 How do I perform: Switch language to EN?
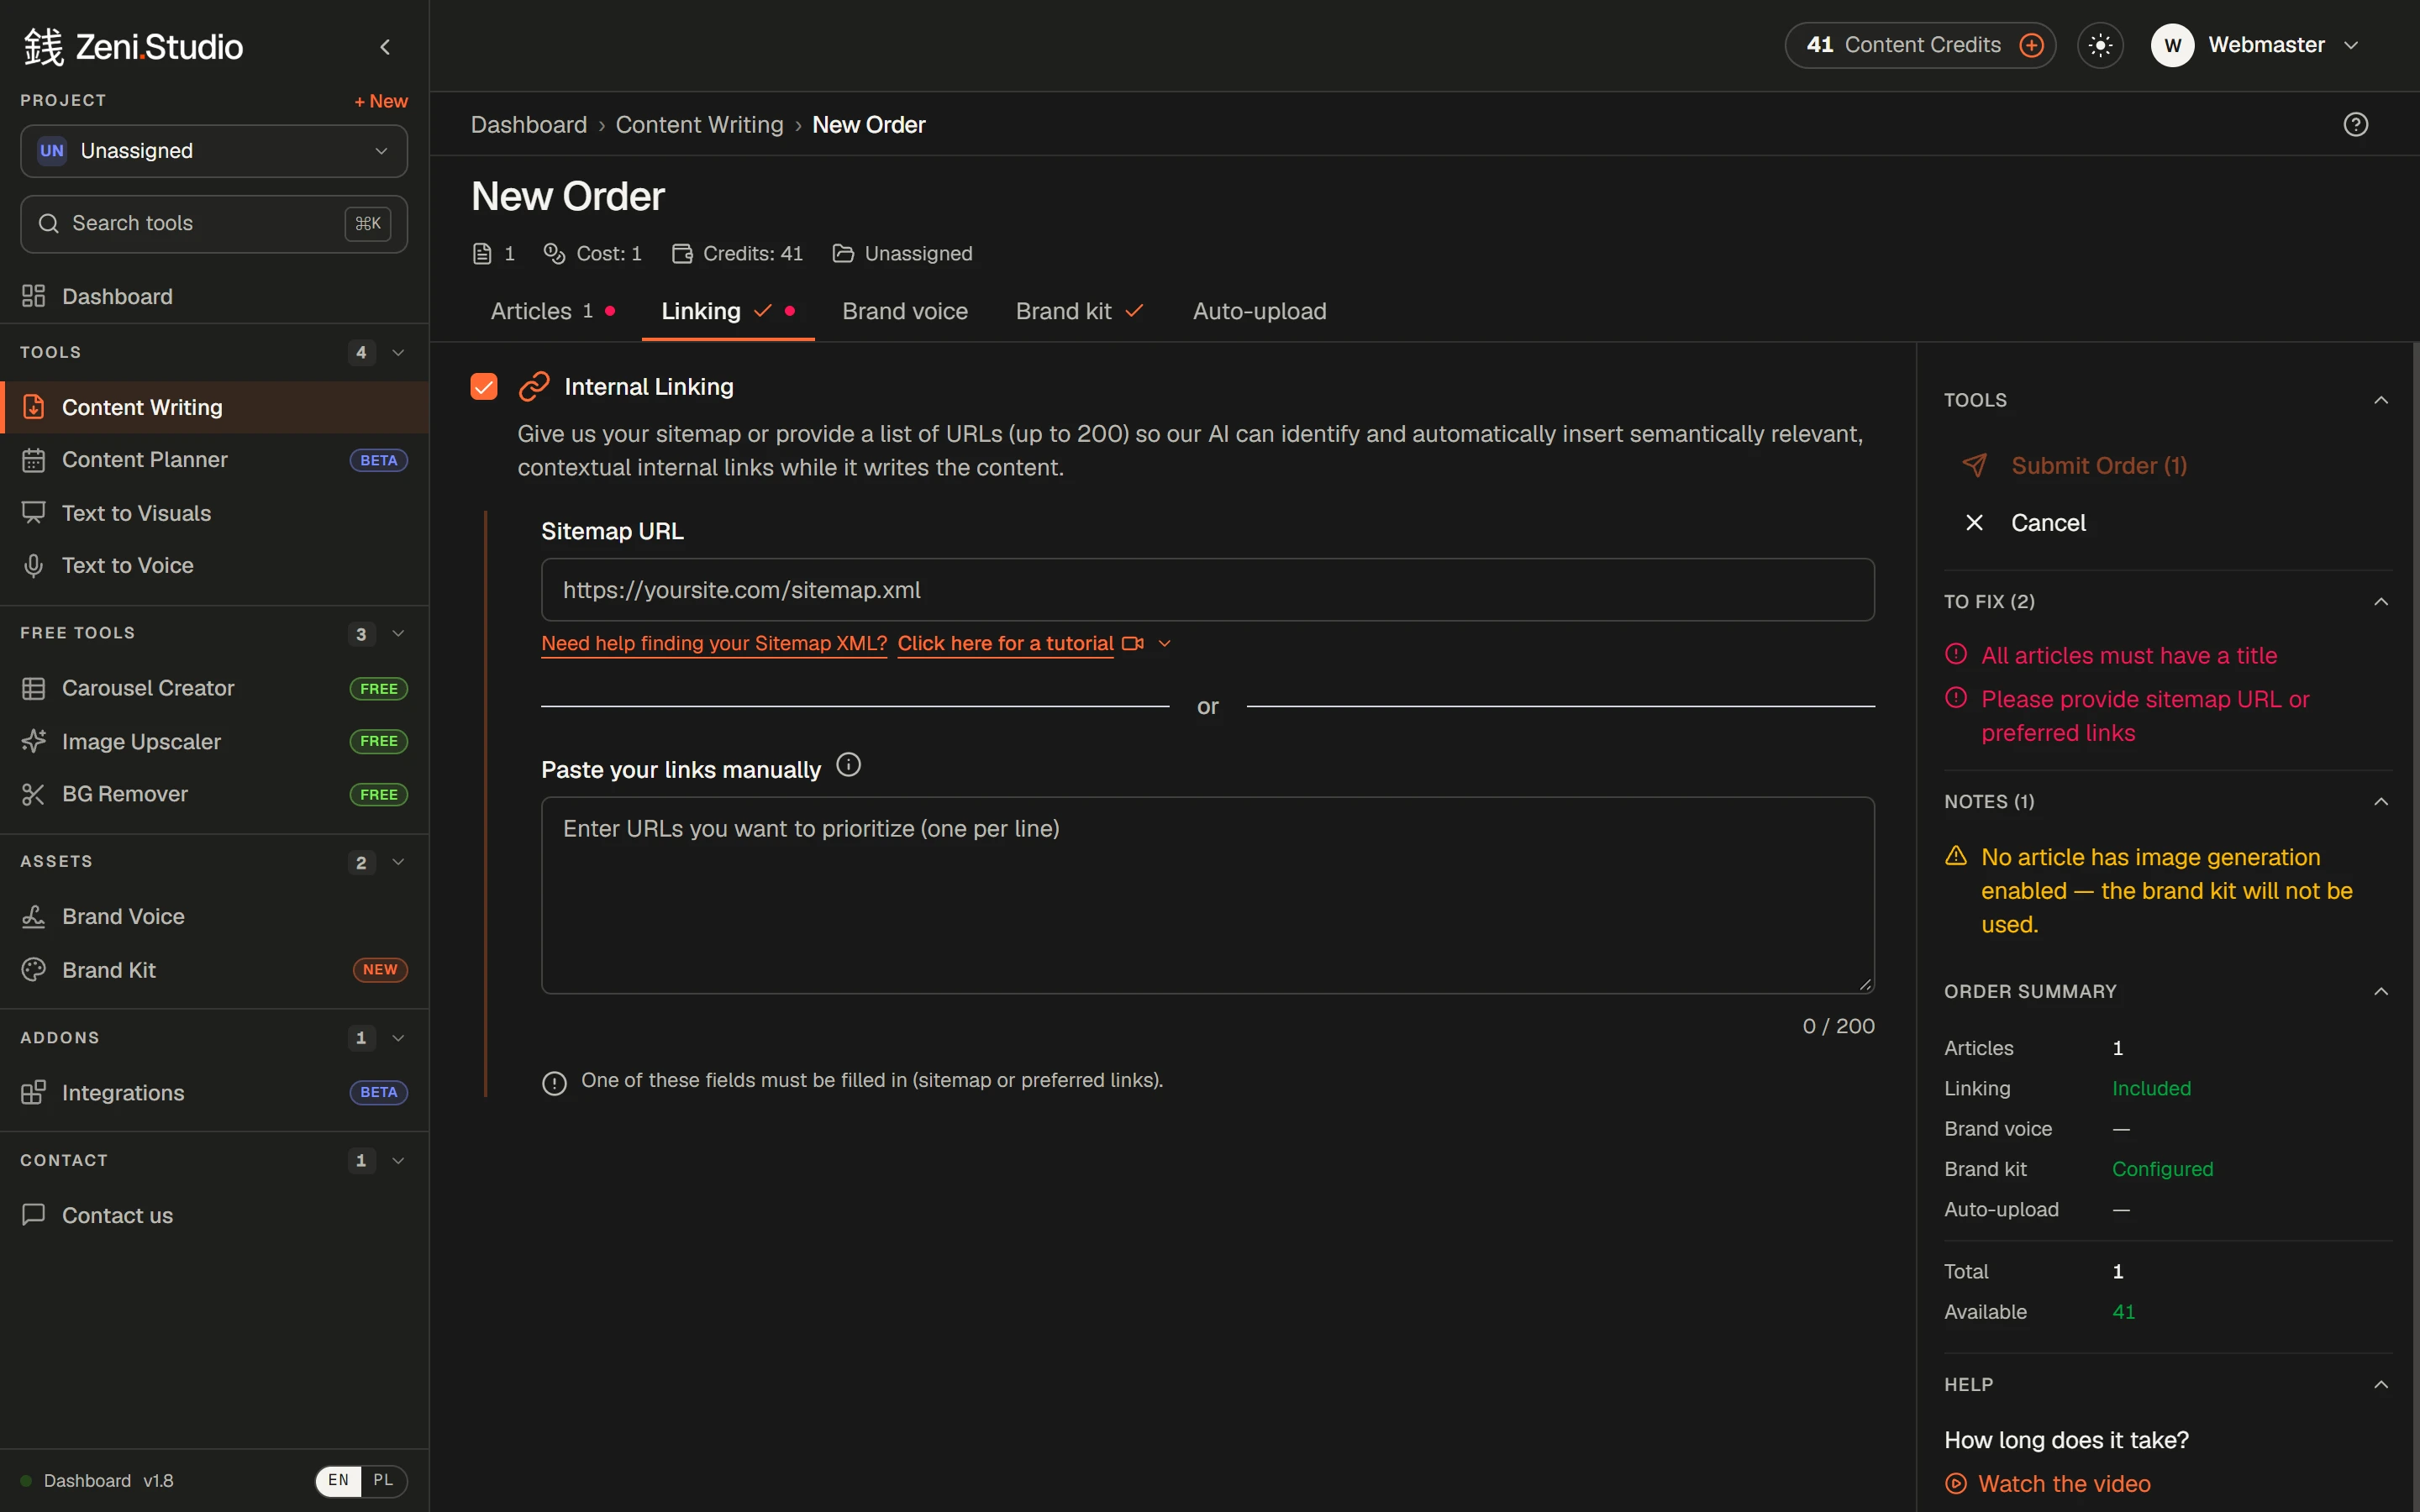(x=339, y=1480)
